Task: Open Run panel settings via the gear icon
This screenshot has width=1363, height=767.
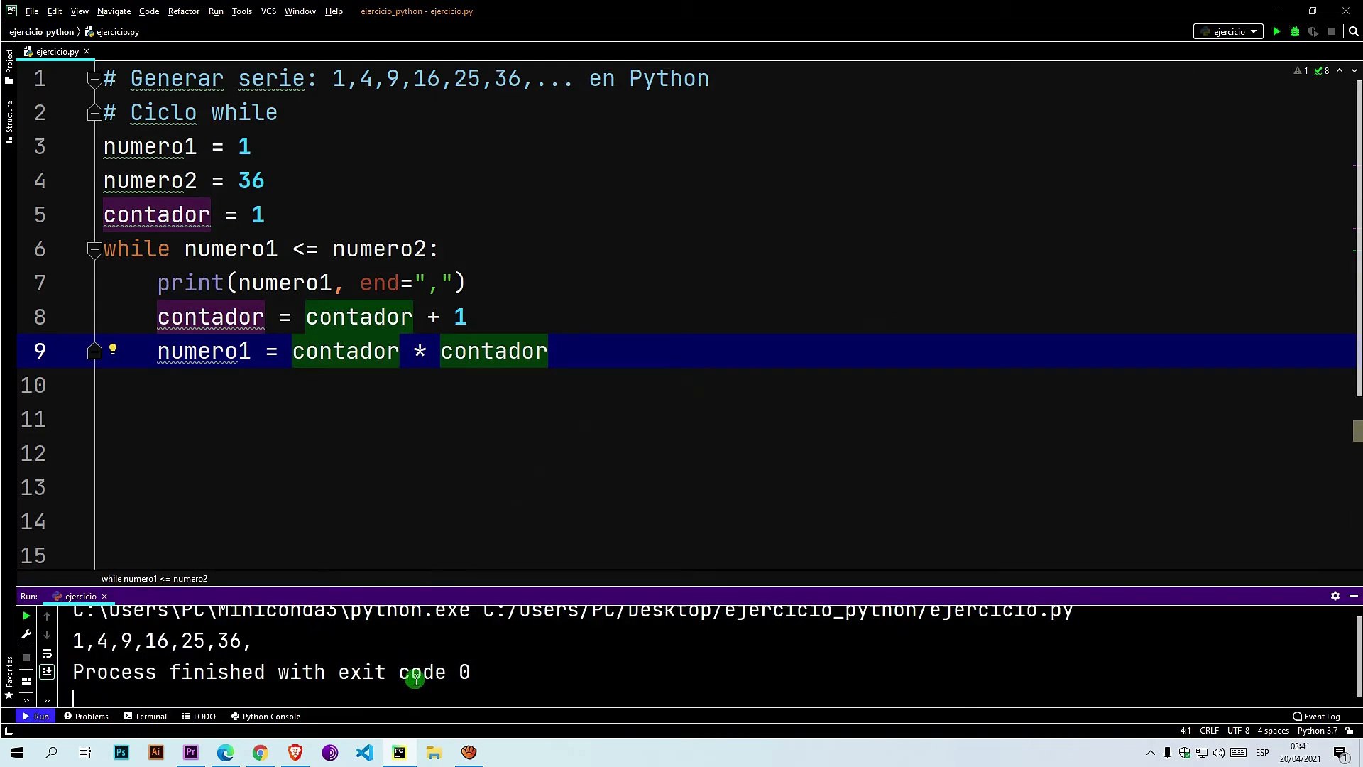Action: [x=1335, y=597]
